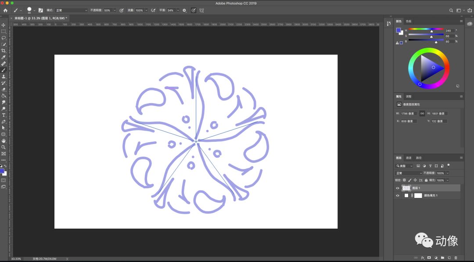
Task: Click the Home icon in options bar
Action: (5, 10)
